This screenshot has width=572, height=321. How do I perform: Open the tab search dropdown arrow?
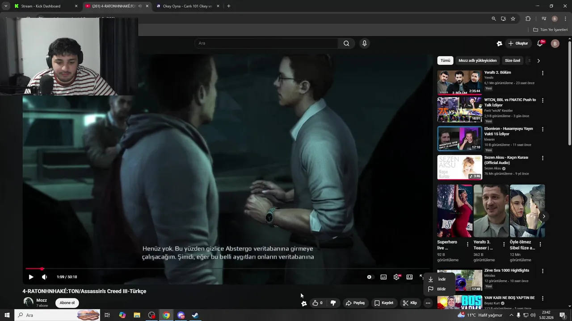coord(6,6)
